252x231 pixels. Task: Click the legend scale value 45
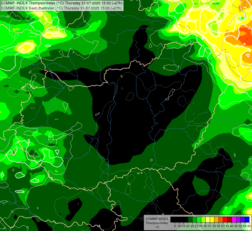pyautogui.click(x=236, y=226)
